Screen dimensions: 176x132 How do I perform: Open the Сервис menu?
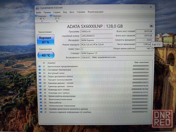point(57,12)
